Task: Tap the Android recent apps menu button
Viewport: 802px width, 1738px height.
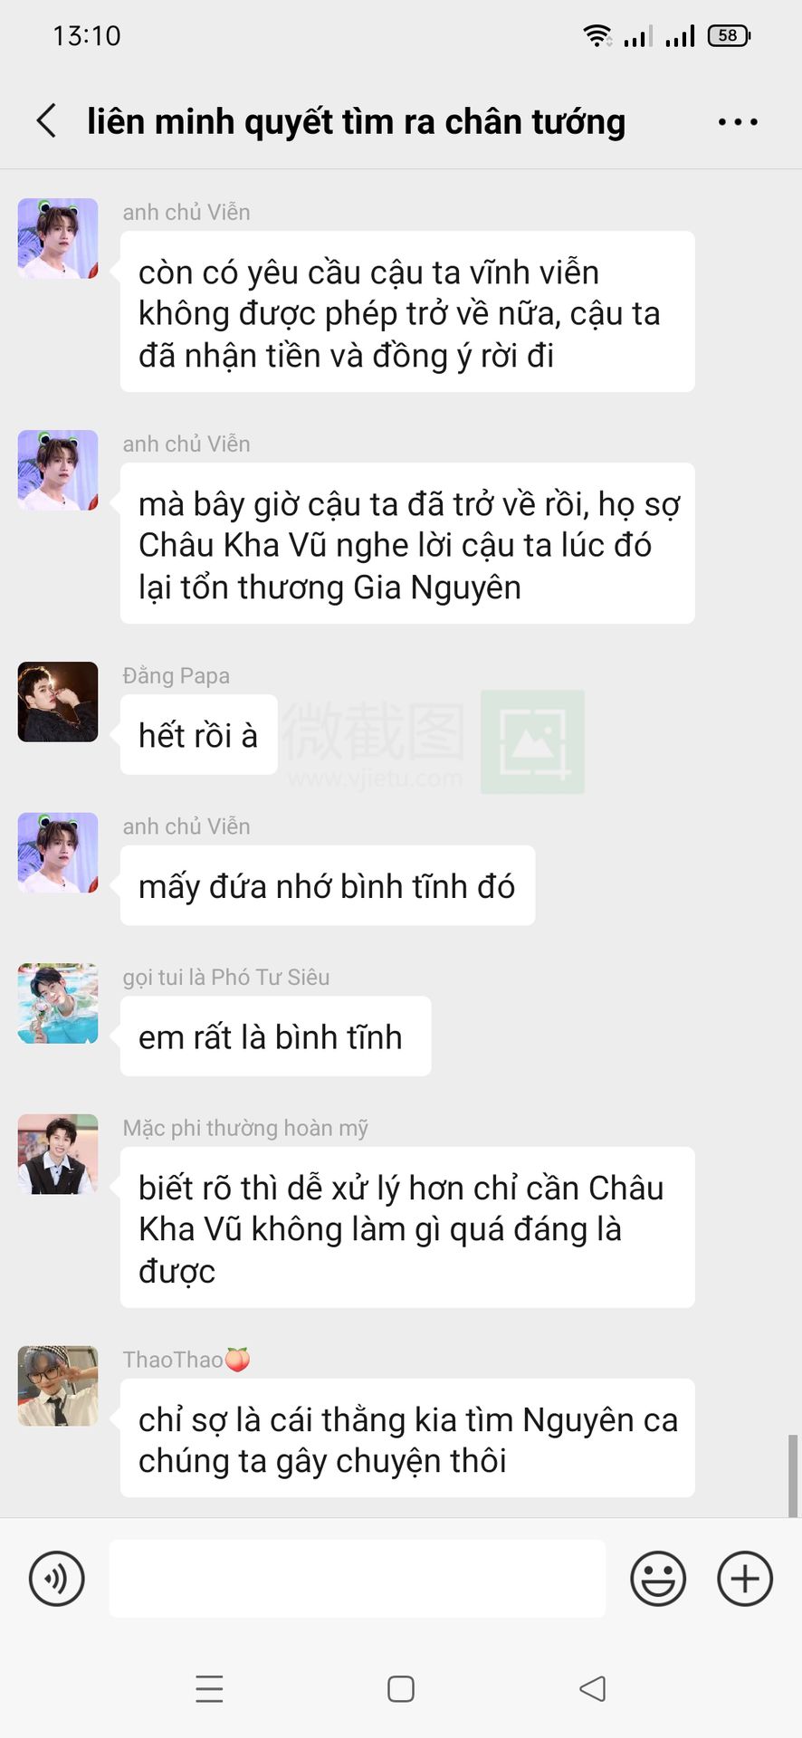Action: point(209,1689)
